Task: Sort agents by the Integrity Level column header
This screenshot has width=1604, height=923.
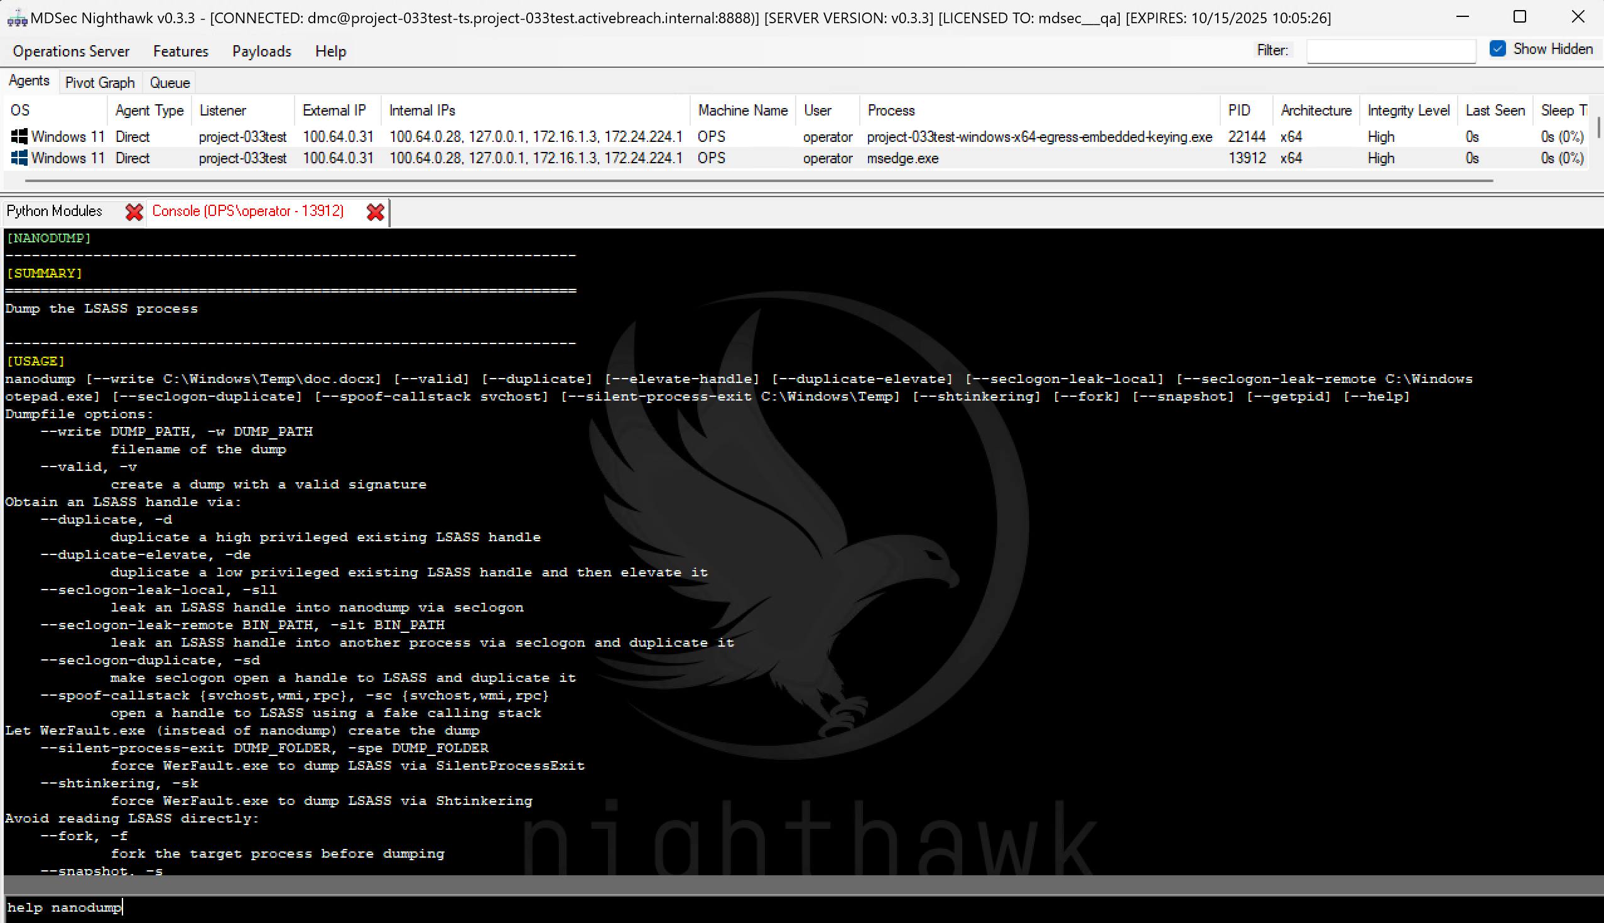Action: [x=1408, y=111]
